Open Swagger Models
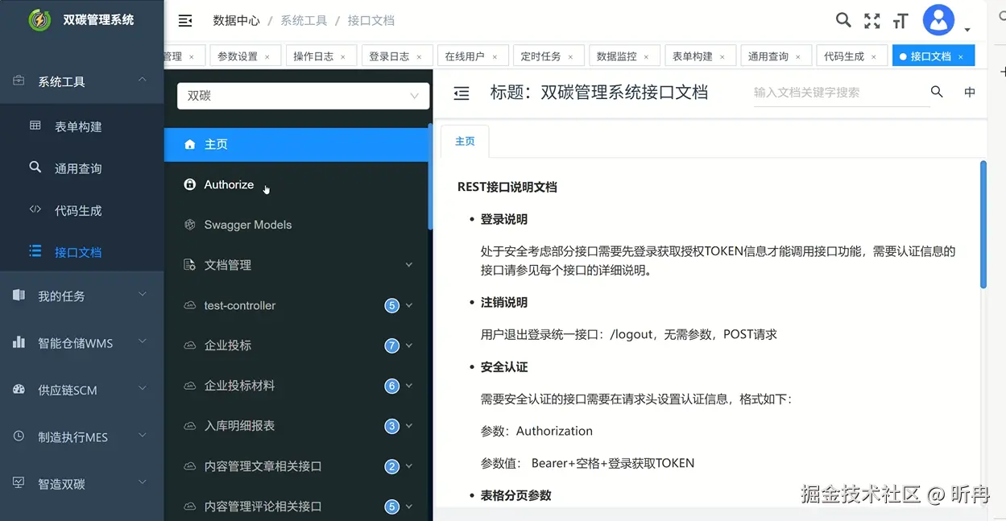1006x521 pixels. tap(296, 225)
